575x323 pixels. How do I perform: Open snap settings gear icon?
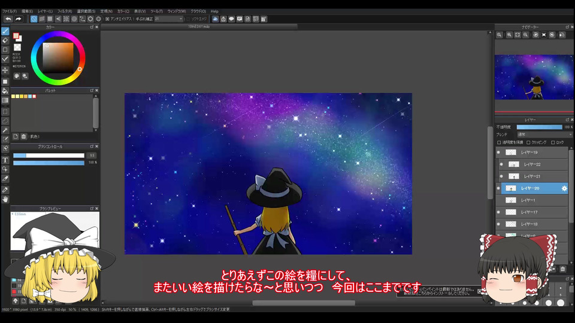point(98,19)
